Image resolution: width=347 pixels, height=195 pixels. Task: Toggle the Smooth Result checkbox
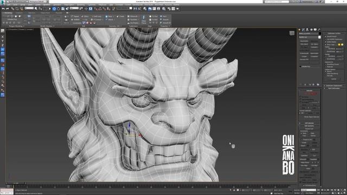[325, 36]
